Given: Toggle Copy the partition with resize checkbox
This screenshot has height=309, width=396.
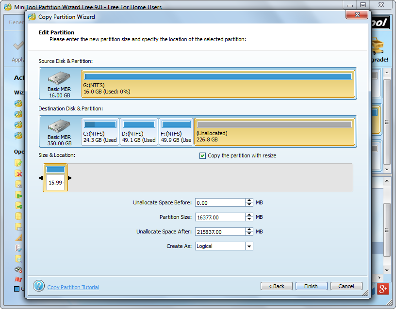Looking at the screenshot, I should tap(202, 156).
